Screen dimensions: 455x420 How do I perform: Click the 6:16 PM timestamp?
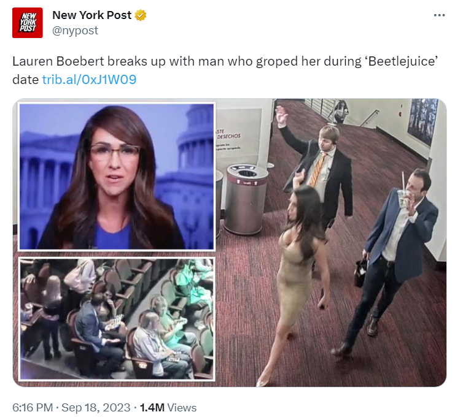pos(33,408)
